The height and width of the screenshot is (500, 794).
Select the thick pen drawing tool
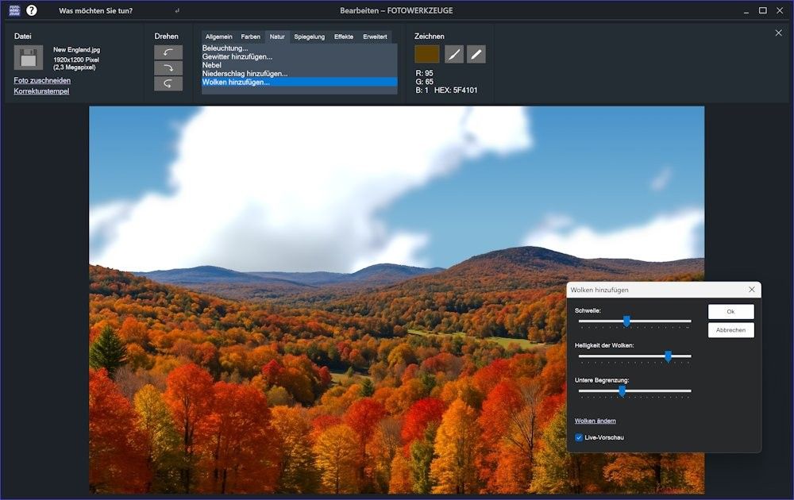[x=476, y=54]
